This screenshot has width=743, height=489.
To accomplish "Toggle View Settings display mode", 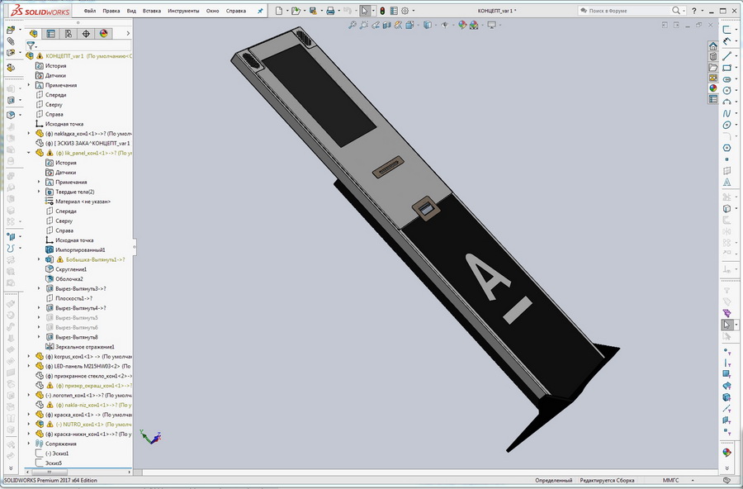I will 491,26.
